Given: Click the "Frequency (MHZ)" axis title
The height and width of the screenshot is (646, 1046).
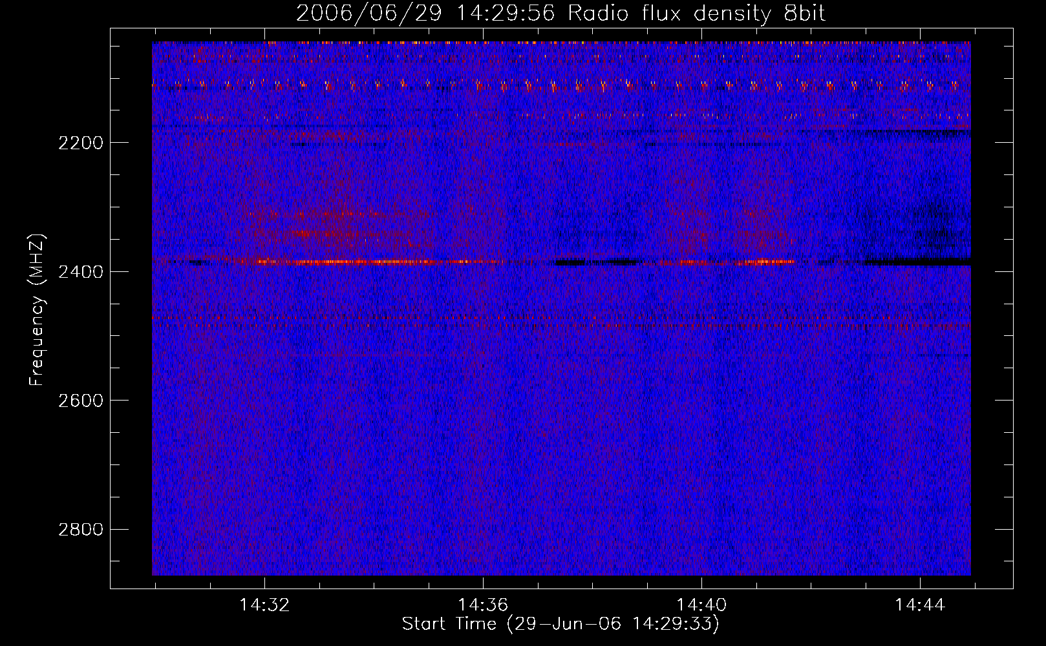Looking at the screenshot, I should tap(37, 310).
